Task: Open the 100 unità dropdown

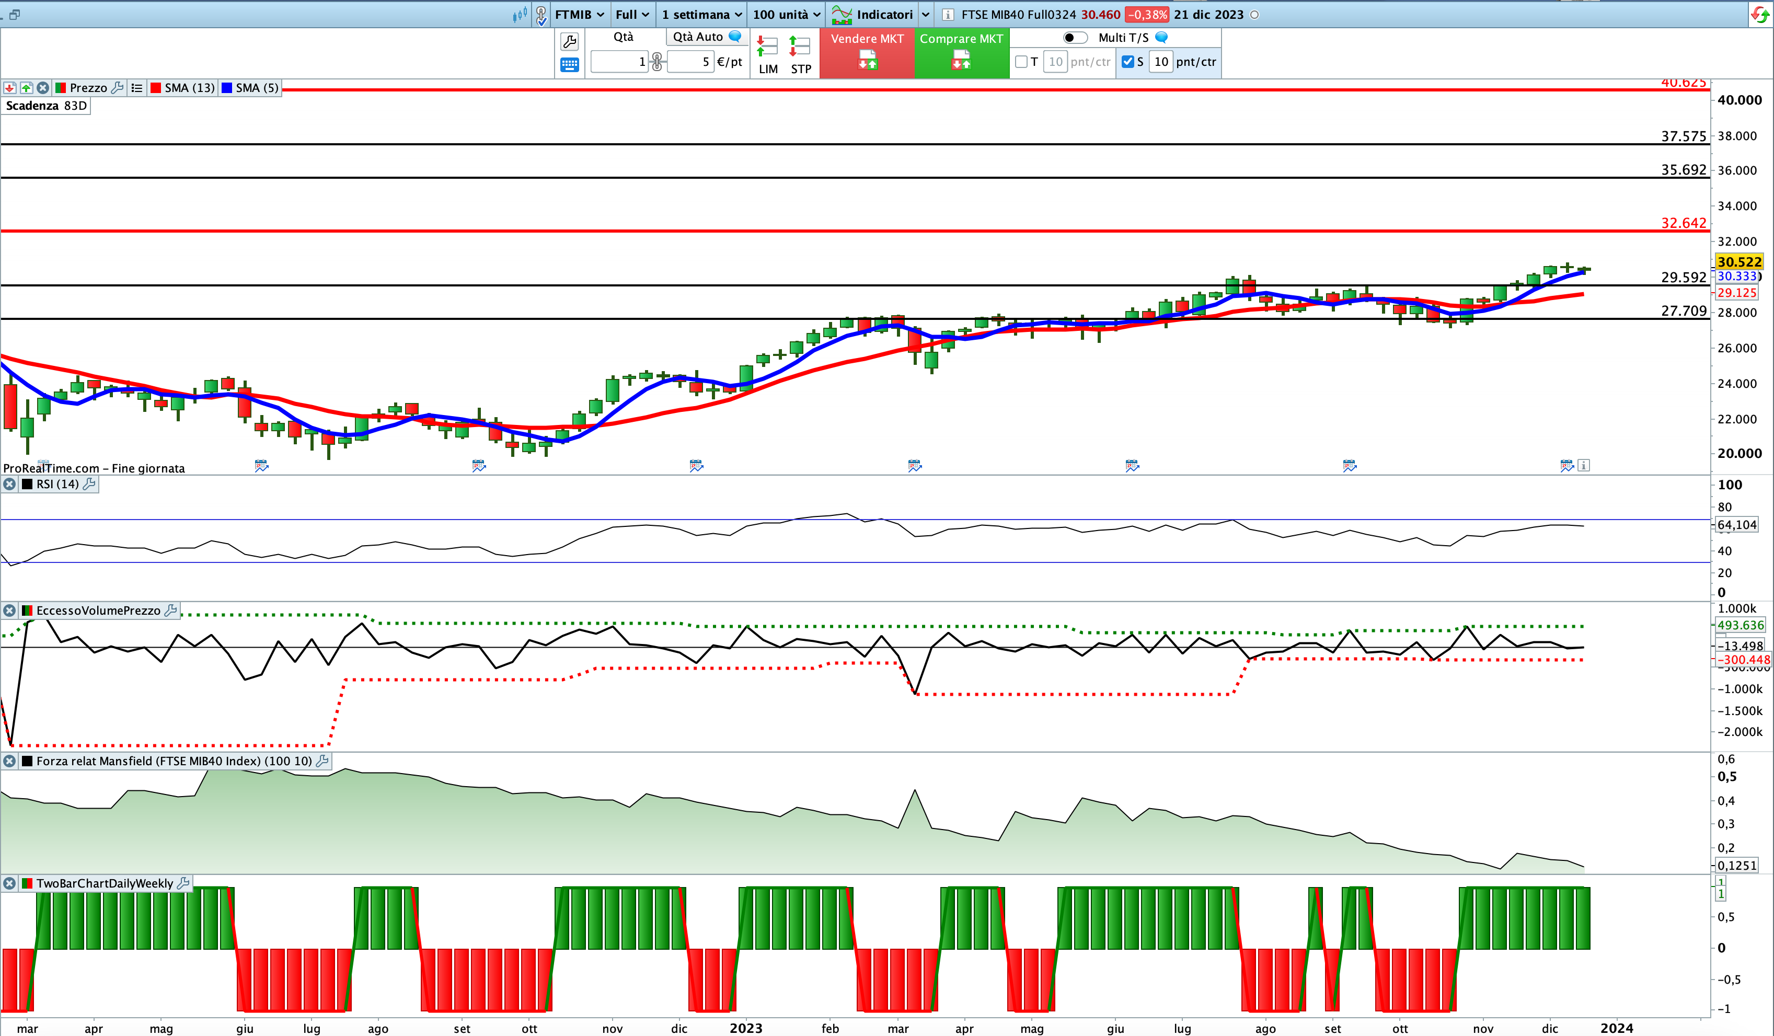Action: (x=786, y=15)
